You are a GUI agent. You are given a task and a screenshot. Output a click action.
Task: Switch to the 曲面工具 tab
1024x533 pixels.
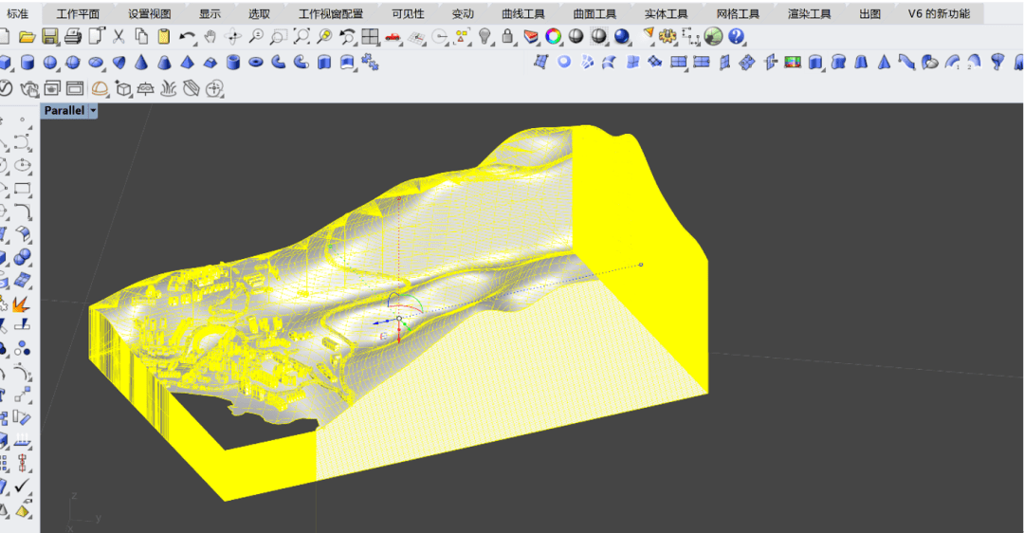594,14
